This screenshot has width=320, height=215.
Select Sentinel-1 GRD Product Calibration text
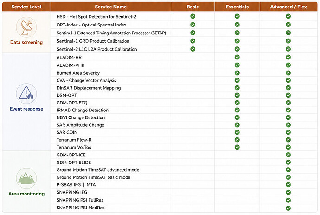click(x=93, y=41)
